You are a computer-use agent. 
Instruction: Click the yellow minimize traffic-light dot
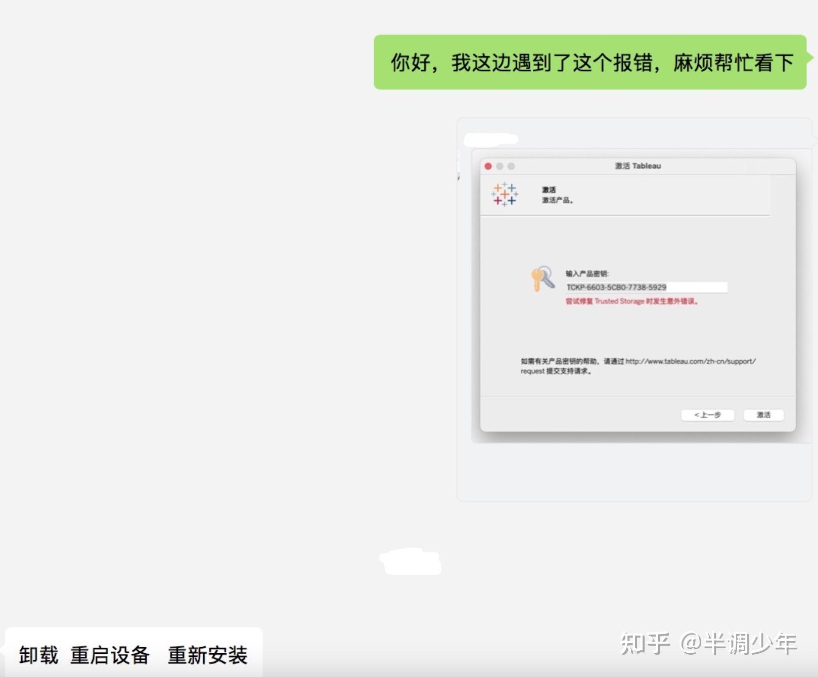(x=499, y=165)
